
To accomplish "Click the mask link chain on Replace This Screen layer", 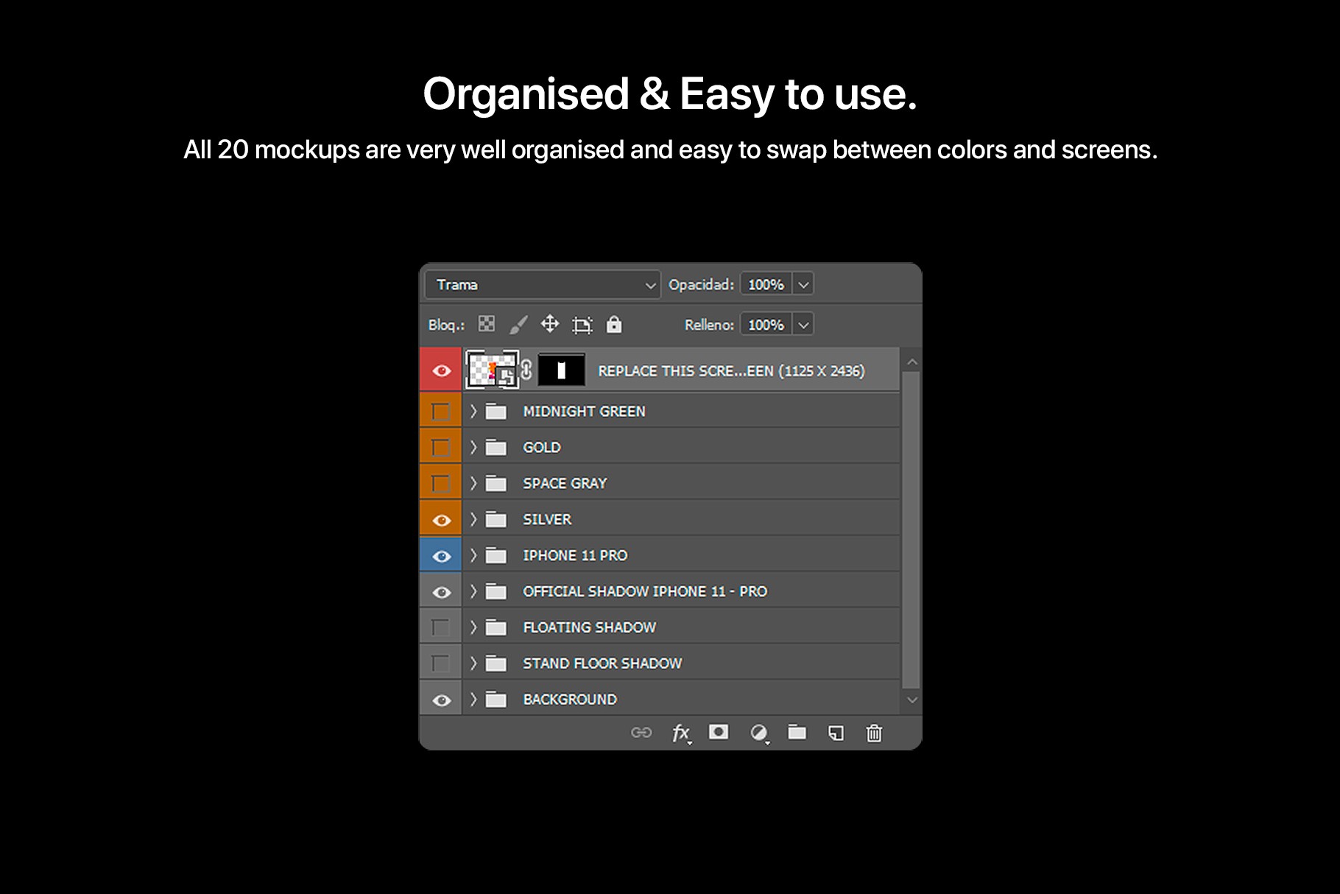I will point(526,370).
